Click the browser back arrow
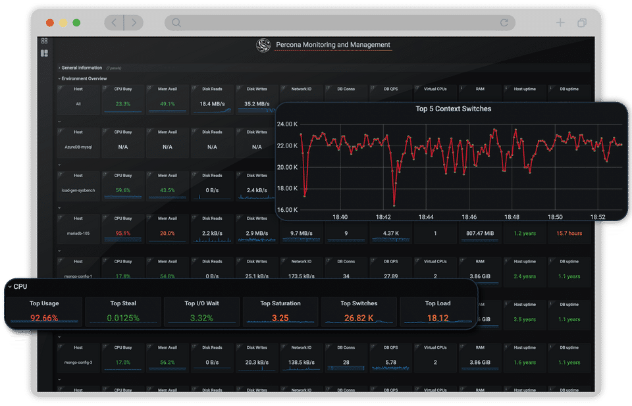 [114, 22]
